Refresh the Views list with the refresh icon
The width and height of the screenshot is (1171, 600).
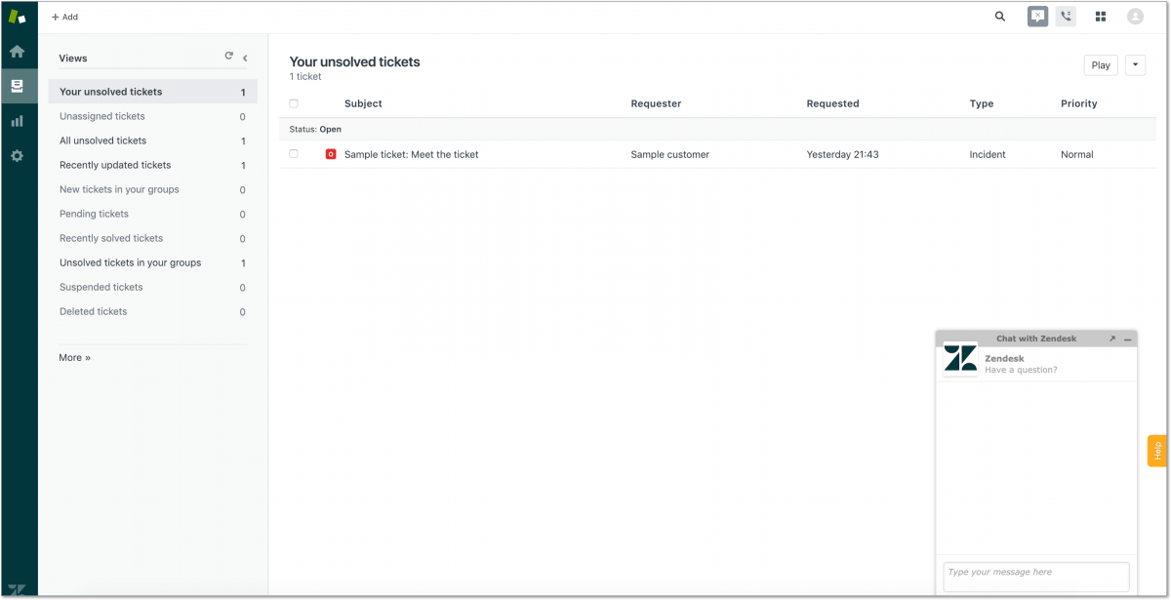pos(228,56)
